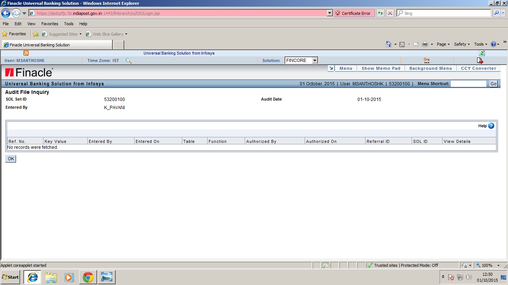Expand the Safety dropdown menu
The width and height of the screenshot is (508, 285).
coord(461,44)
